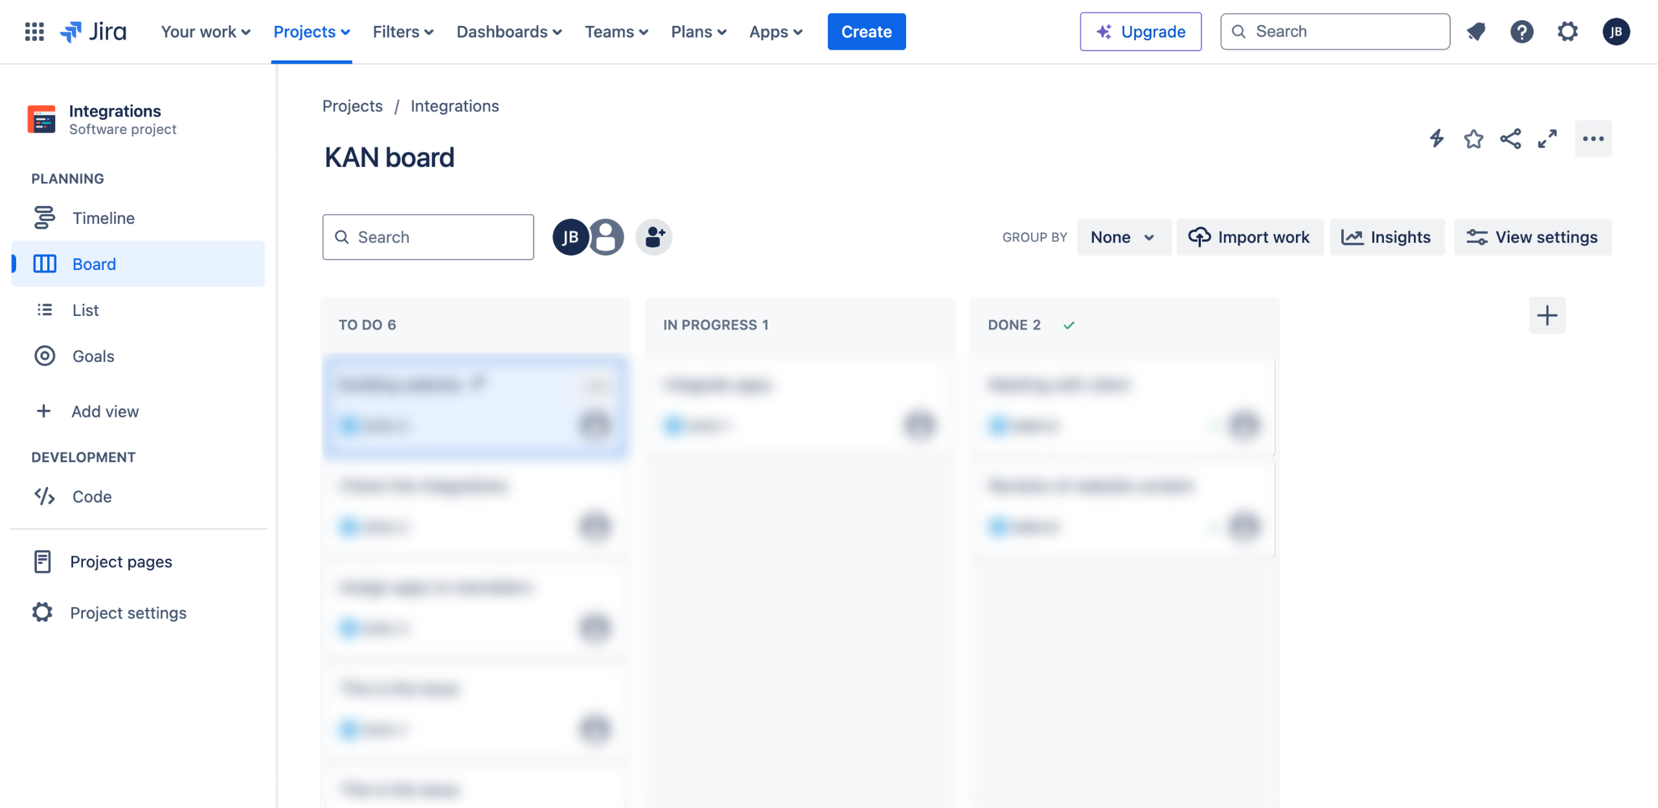Switch to the Timeline view in sidebar
This screenshot has width=1658, height=808.
pyautogui.click(x=104, y=218)
